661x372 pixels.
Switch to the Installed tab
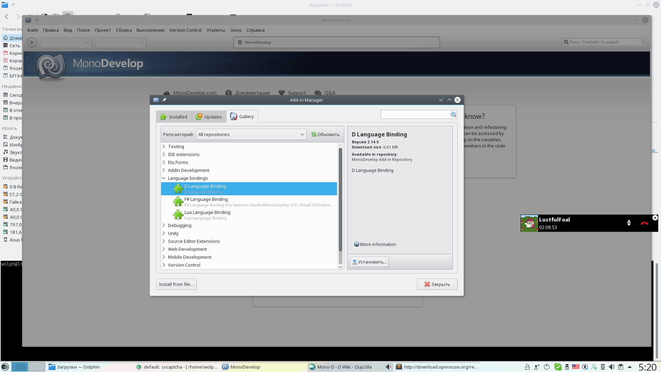174,117
